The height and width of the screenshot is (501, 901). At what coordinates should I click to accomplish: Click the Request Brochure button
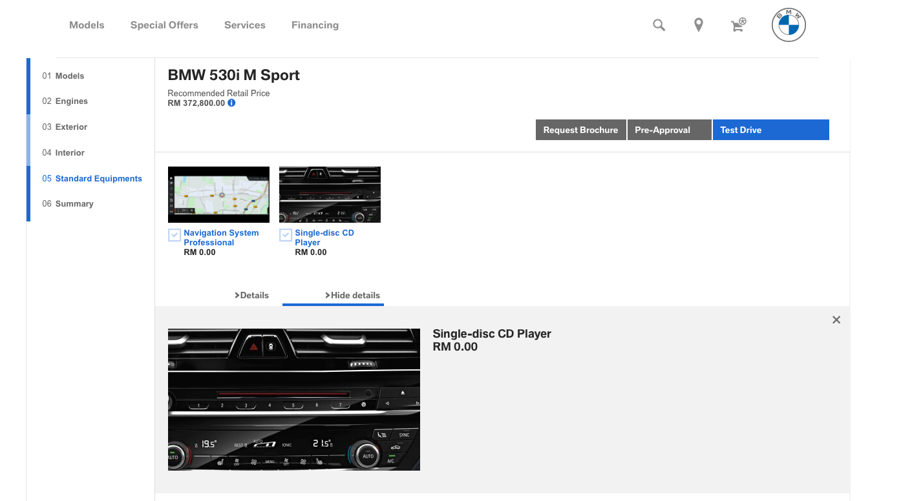pyautogui.click(x=581, y=130)
